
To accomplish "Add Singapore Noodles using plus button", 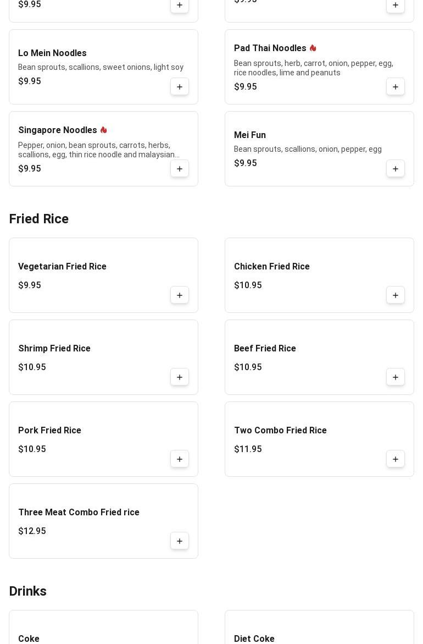I will coord(180,169).
